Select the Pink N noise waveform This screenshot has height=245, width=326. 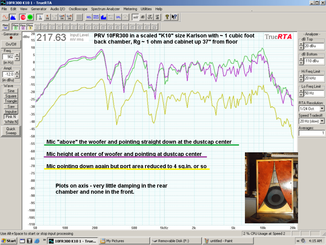pyautogui.click(x=11, y=117)
